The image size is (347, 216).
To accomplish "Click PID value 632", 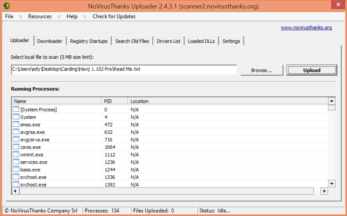I will click(x=108, y=132).
